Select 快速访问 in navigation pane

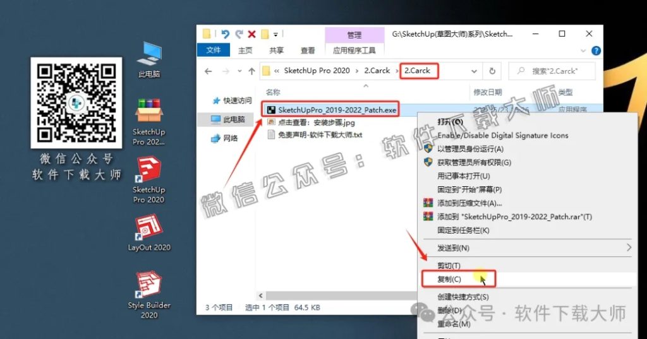231,100
